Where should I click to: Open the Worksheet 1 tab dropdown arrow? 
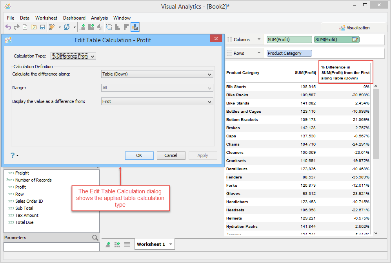(171, 244)
